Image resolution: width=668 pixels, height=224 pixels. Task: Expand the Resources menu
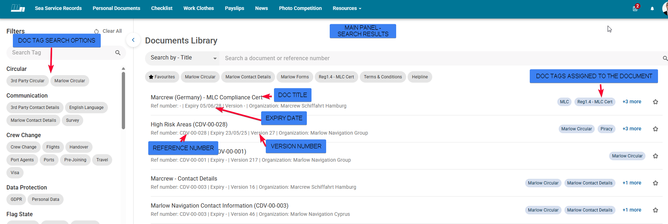[347, 8]
